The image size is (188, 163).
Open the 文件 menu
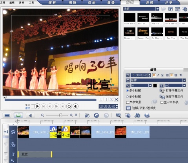coord(3,2)
